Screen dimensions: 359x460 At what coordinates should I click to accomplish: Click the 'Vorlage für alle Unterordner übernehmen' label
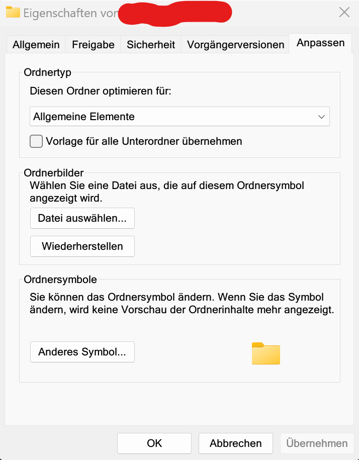(144, 141)
